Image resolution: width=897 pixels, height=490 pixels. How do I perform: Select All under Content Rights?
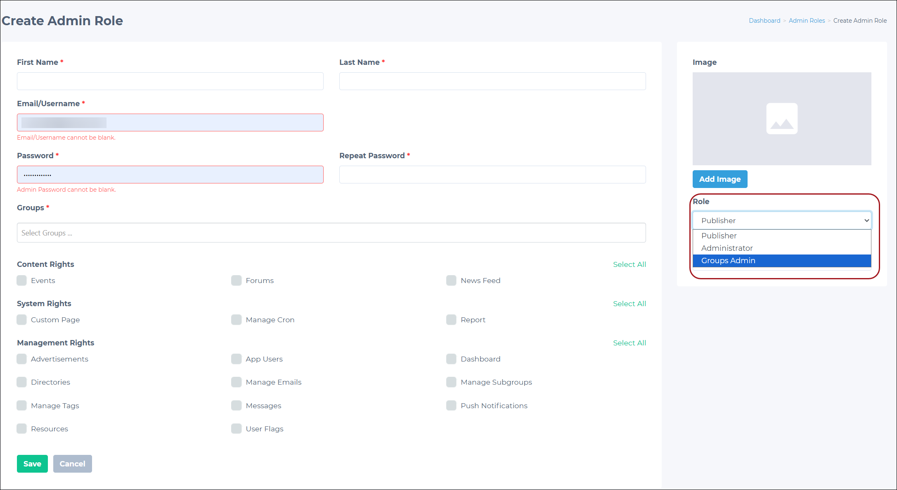coord(630,264)
